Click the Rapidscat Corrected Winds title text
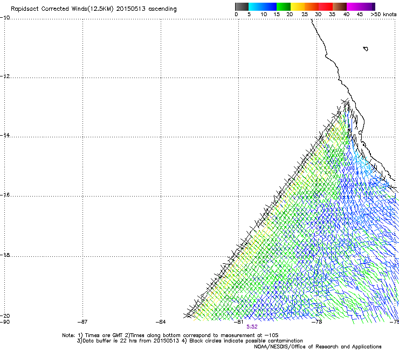Viewport: 399px width, 350px height. [x=94, y=9]
